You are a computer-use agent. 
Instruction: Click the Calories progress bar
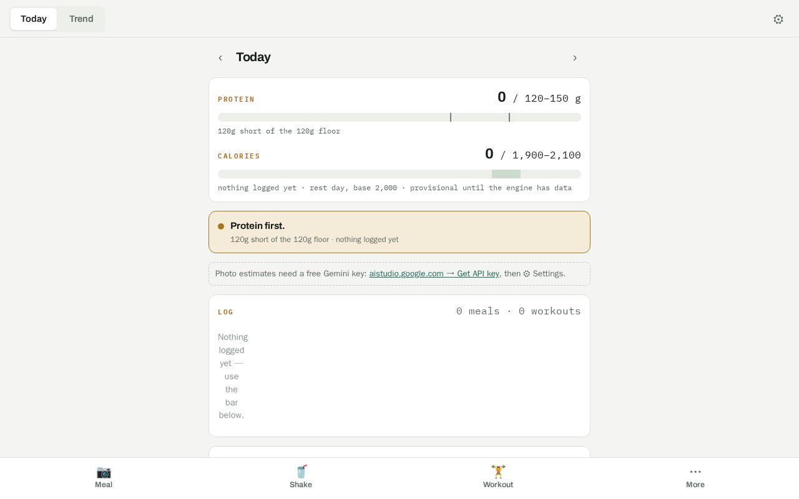point(399,174)
